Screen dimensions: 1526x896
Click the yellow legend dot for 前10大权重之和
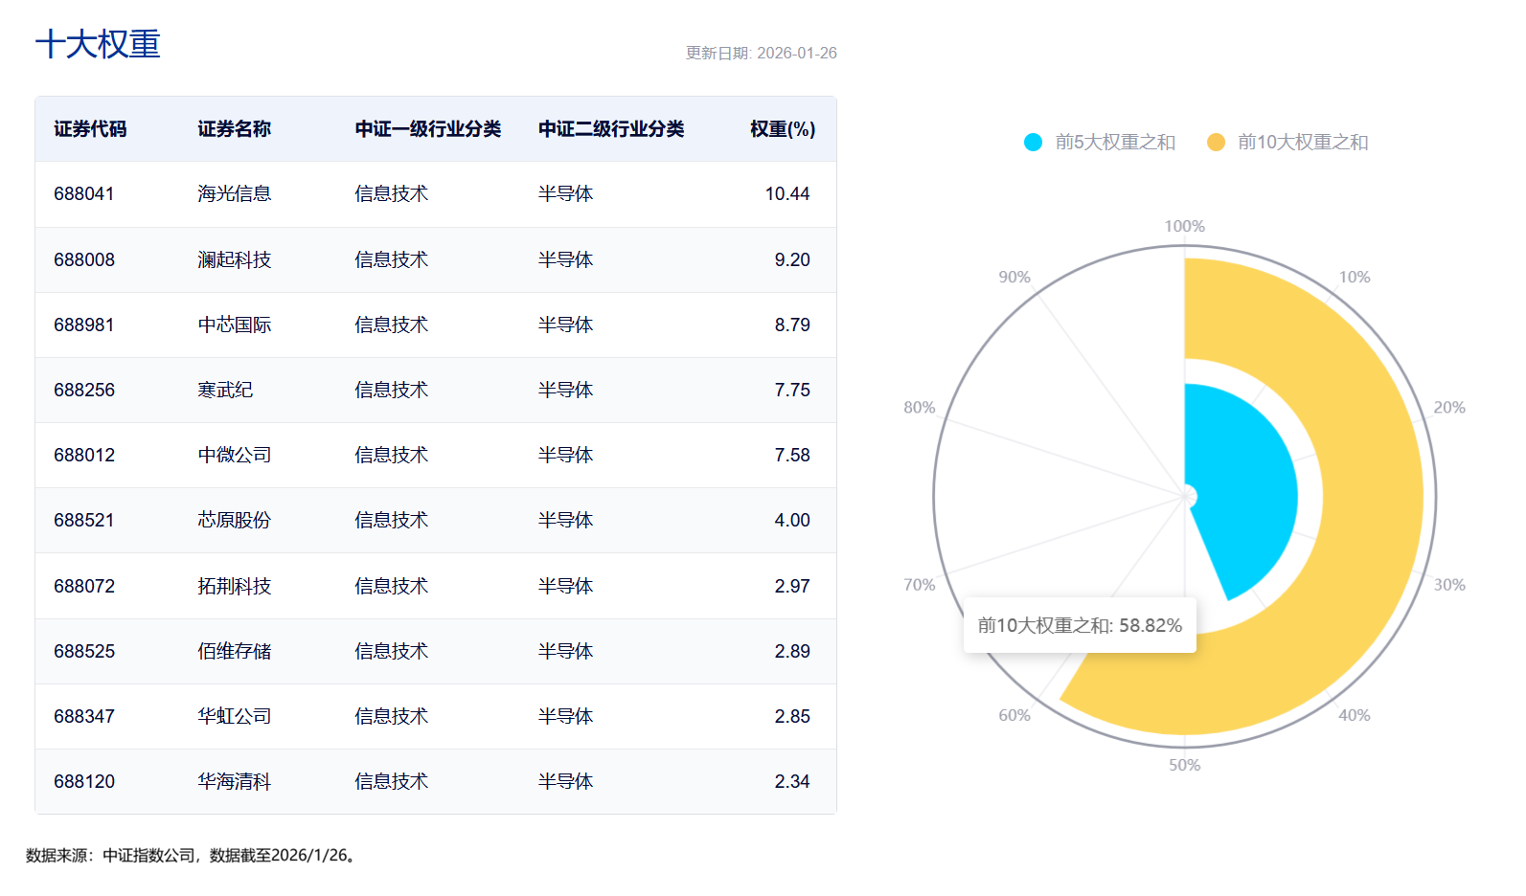click(x=1216, y=143)
